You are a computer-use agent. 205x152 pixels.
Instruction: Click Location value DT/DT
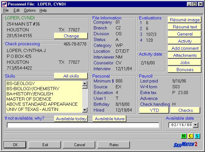122,51
